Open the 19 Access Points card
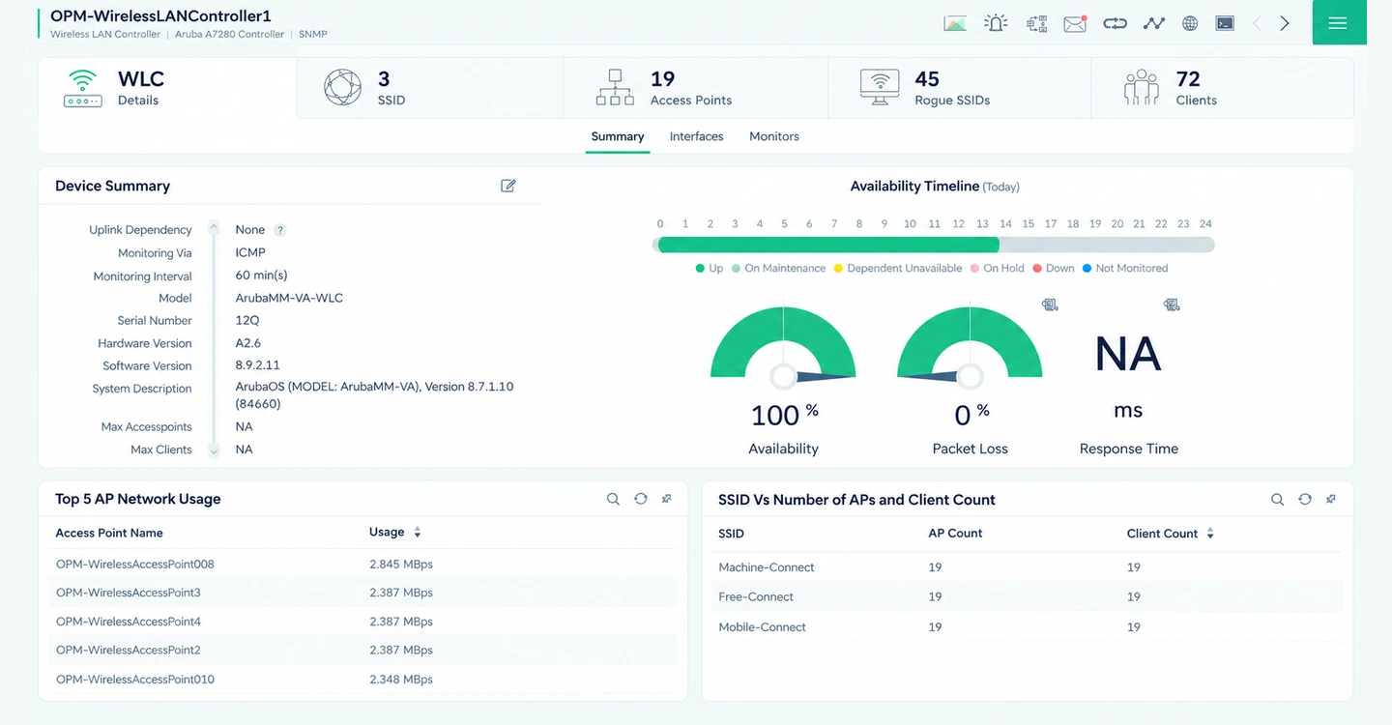The height and width of the screenshot is (725, 1392). pyautogui.click(x=695, y=88)
